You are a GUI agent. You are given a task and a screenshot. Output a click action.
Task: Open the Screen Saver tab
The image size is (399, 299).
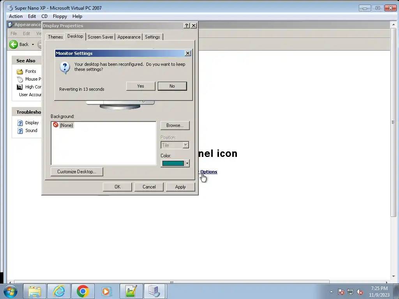tap(100, 37)
